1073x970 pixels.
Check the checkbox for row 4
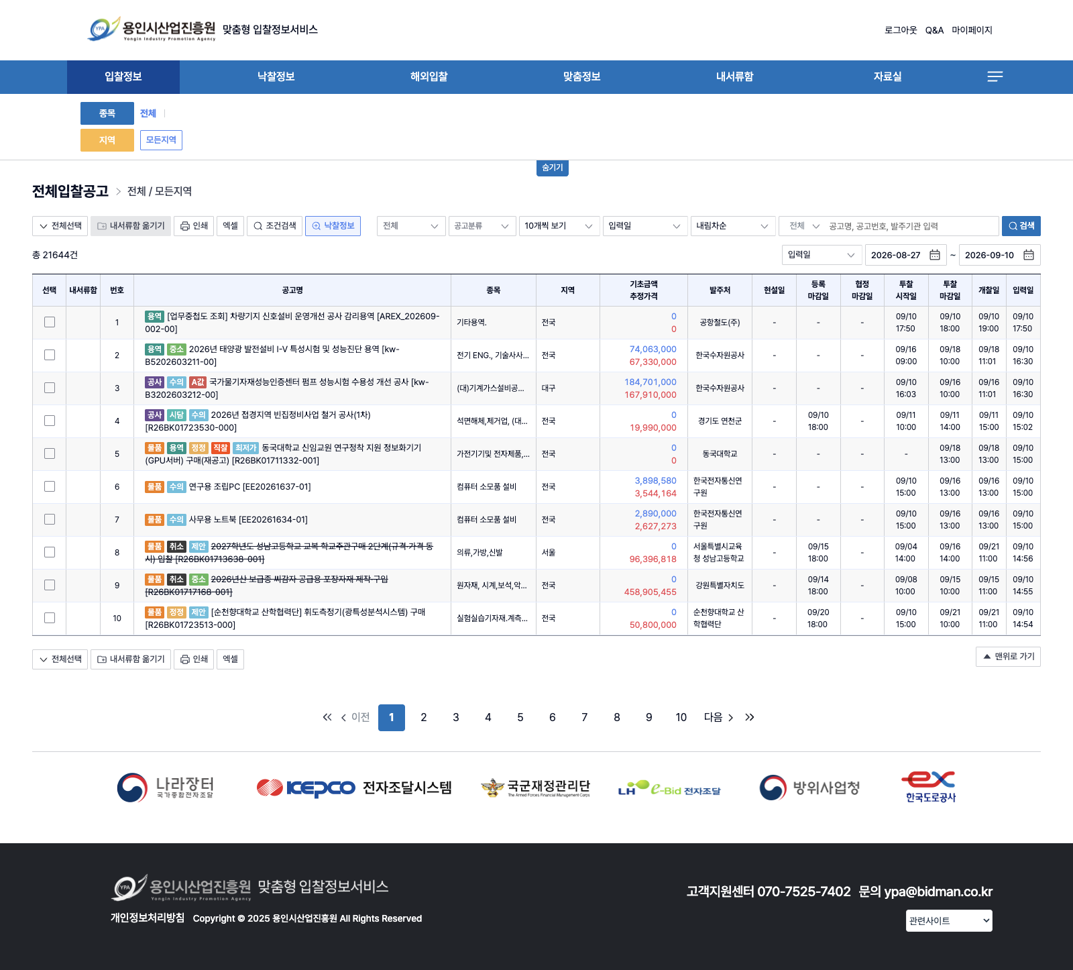[x=50, y=421]
